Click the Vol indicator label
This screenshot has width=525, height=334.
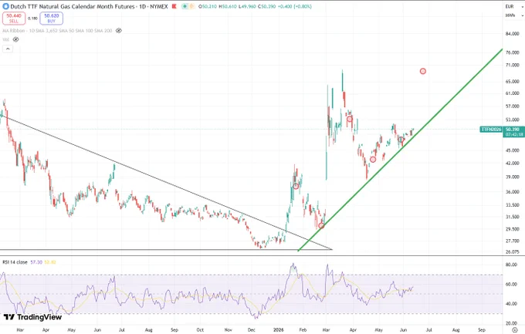5,39
